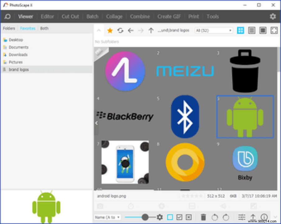This screenshot has width=281, height=224.
Task: Go back with the left arrow
Action: pyautogui.click(x=131, y=30)
